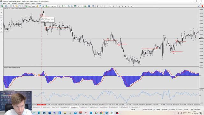This screenshot has width=204, height=115.
Task: Switch to EURNZDx,H1 chart tab
Action: [x=65, y=107]
